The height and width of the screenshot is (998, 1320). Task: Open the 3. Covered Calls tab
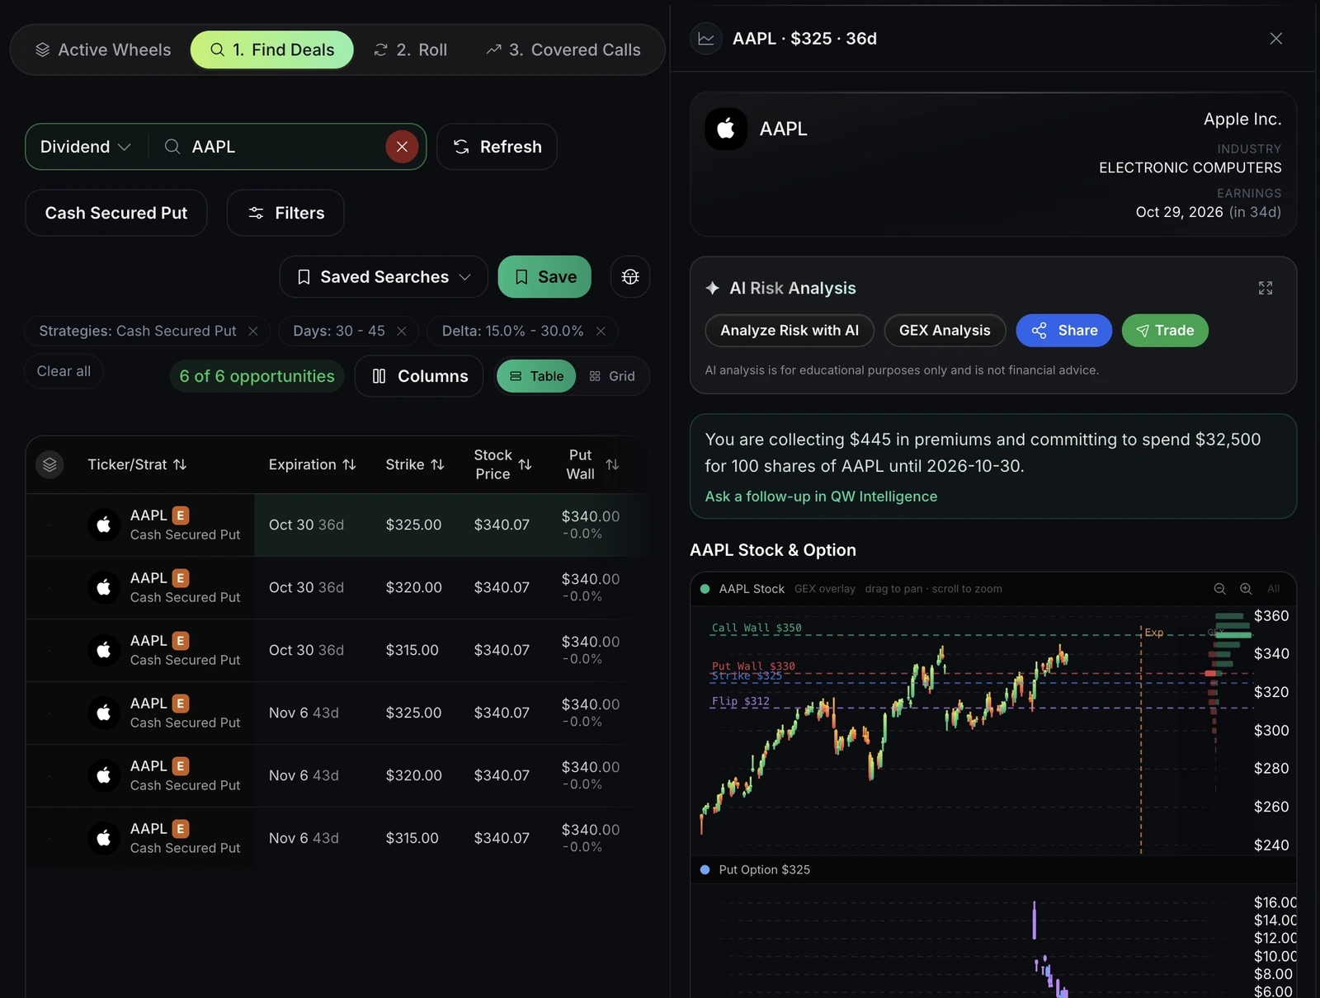pyautogui.click(x=563, y=49)
